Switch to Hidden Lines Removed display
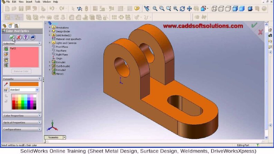The height and width of the screenshot is (154, 274). [x=228, y=8]
